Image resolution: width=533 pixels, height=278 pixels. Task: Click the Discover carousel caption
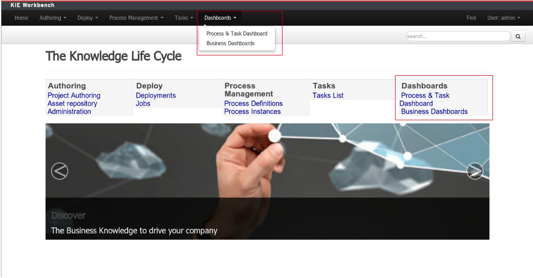68,216
